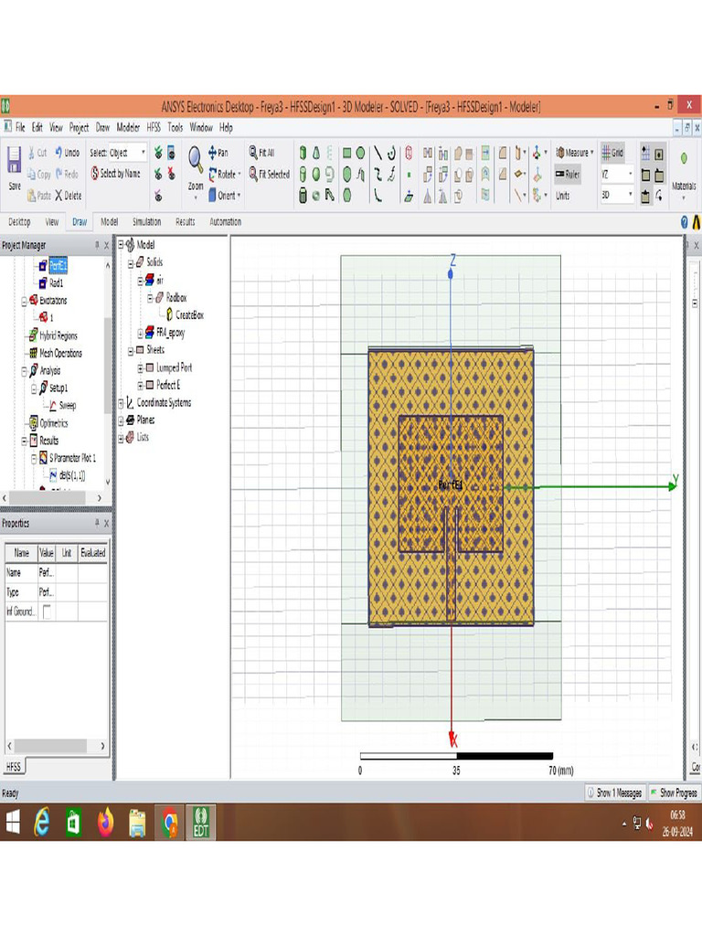The height and width of the screenshot is (936, 702).
Task: Select the Zoom magnifier tool
Action: (196, 159)
